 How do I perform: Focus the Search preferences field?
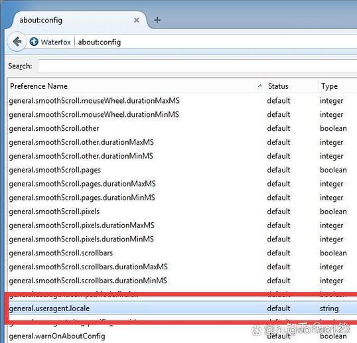(197, 66)
